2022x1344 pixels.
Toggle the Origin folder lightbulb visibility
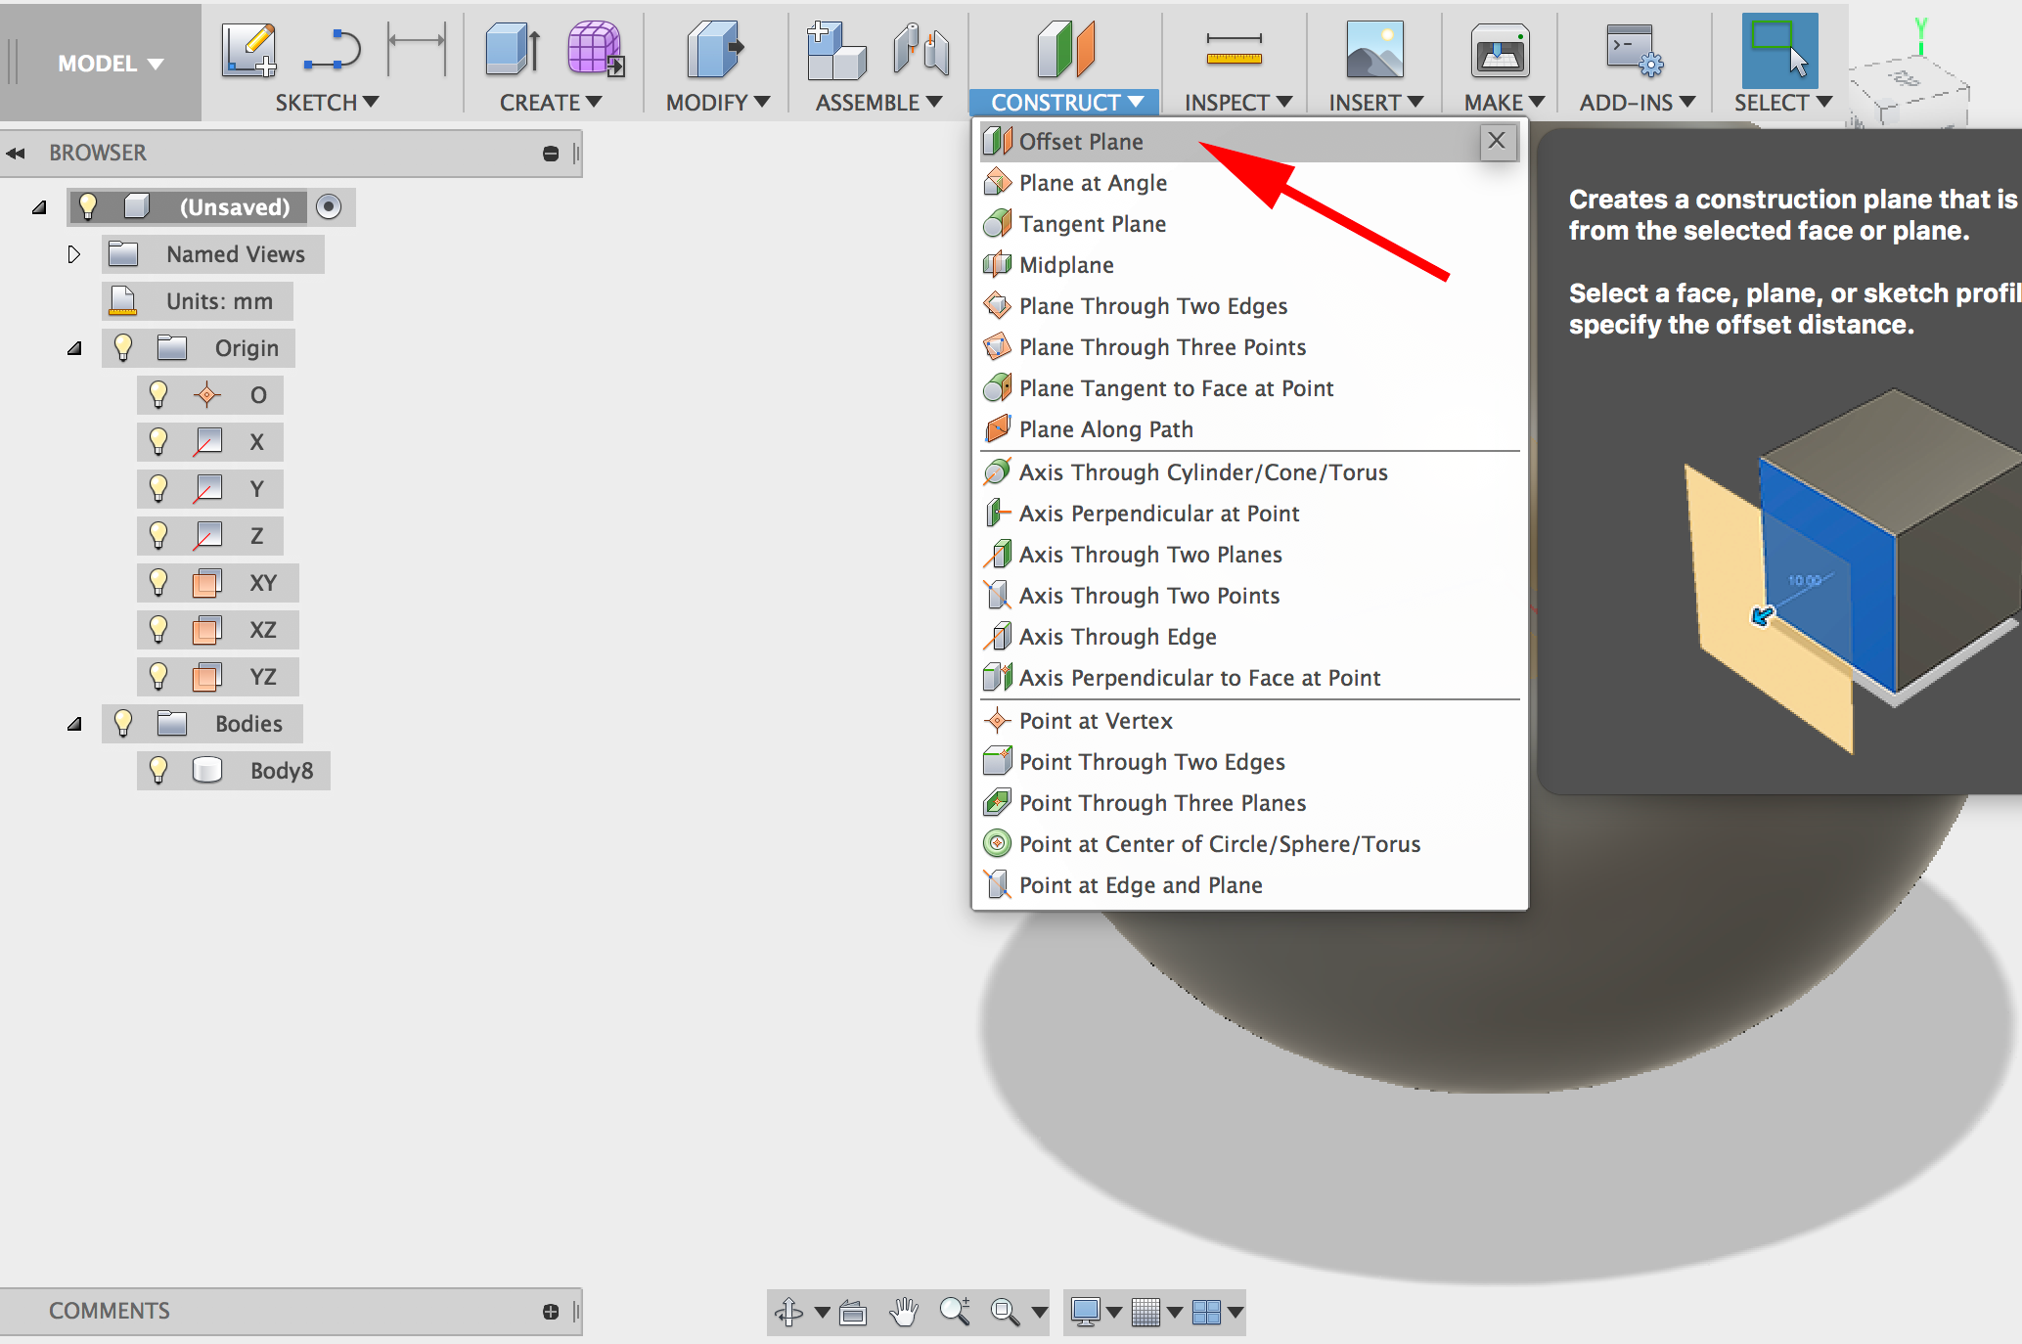click(123, 347)
